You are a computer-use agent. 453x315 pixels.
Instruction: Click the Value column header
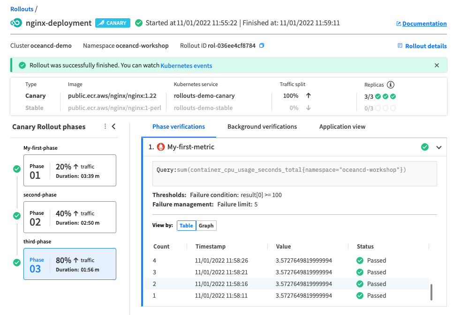click(283, 247)
